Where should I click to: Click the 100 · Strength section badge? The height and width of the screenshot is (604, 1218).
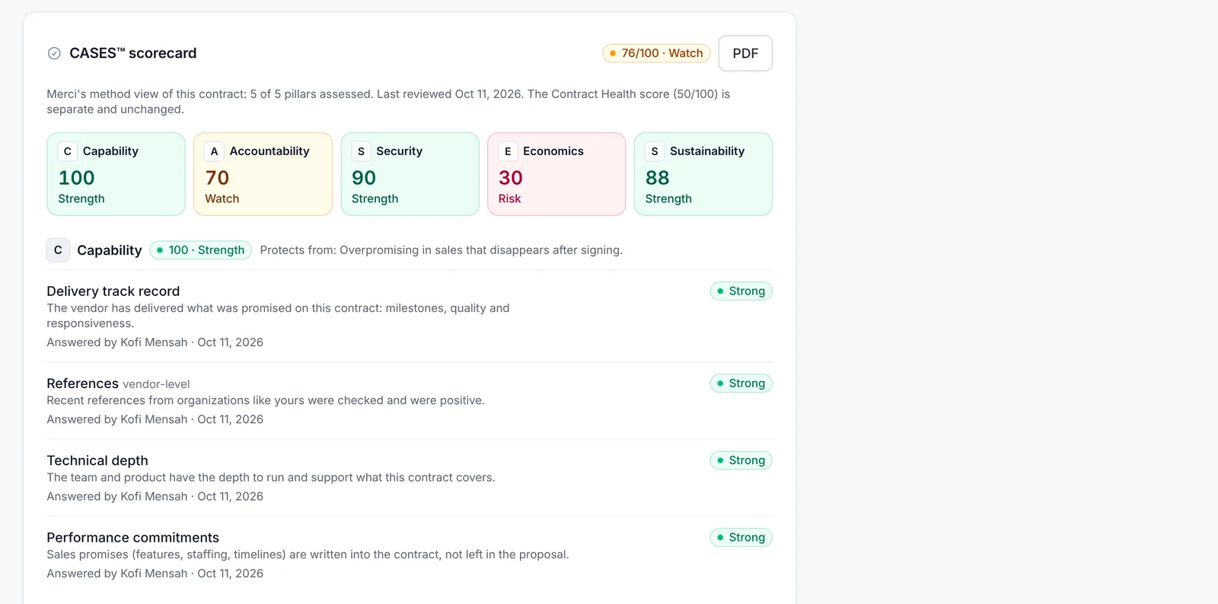(201, 250)
